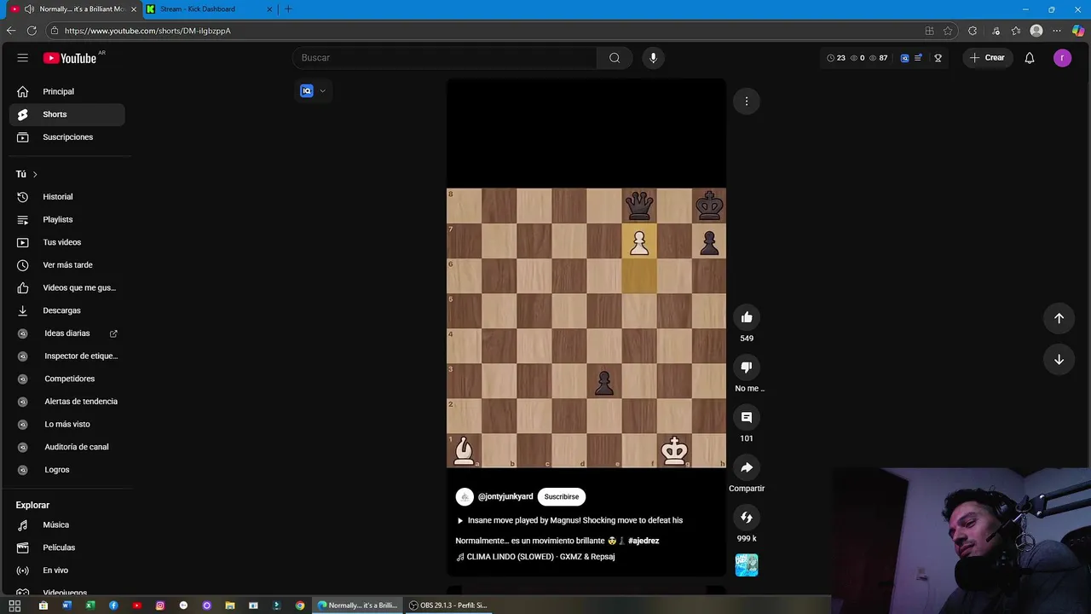Open a new browser tab with plus
The height and width of the screenshot is (614, 1091).
click(288, 9)
